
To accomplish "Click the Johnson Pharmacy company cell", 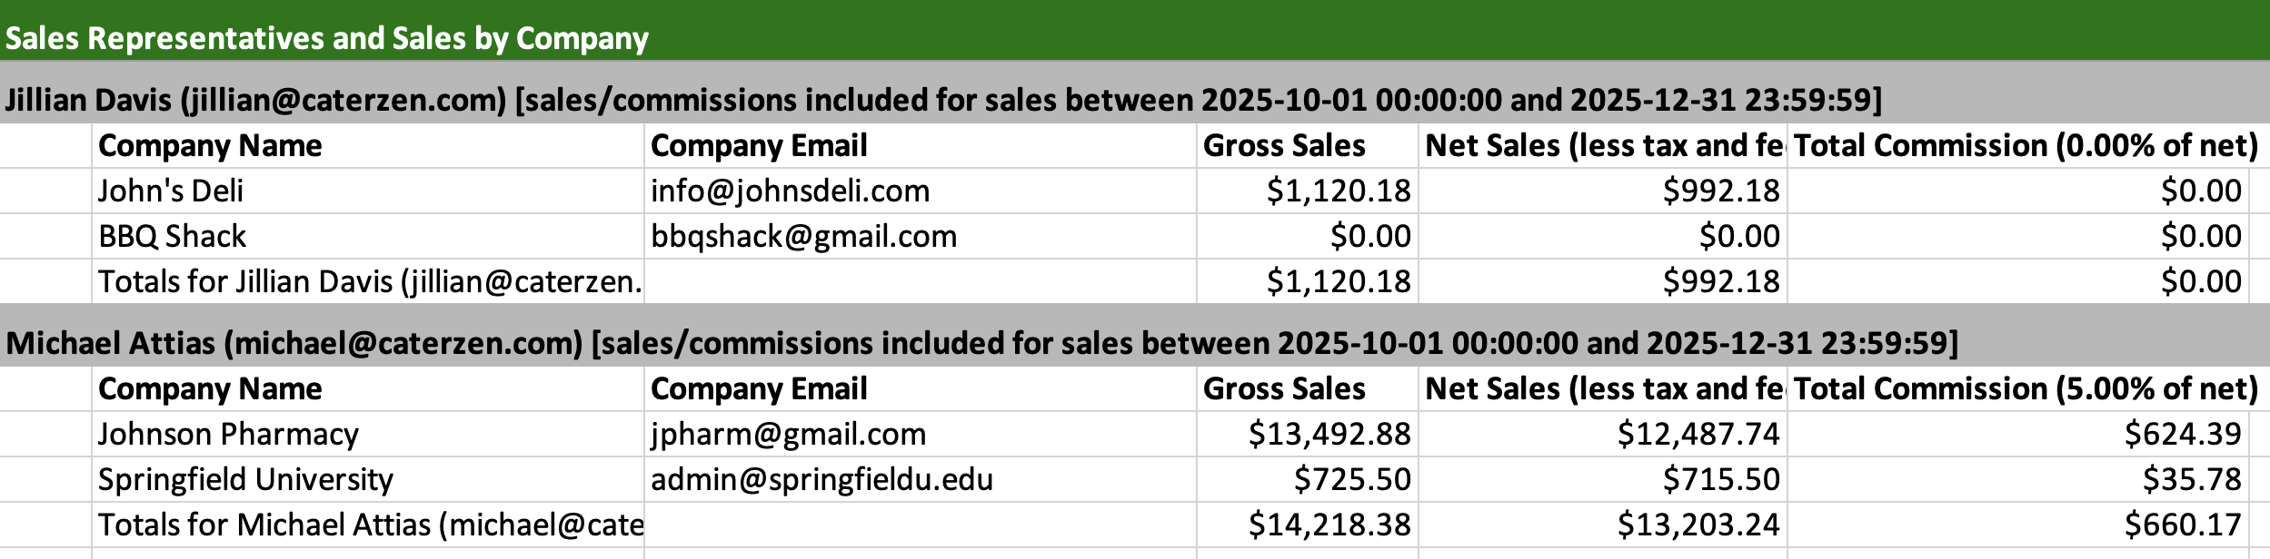I will coord(228,434).
